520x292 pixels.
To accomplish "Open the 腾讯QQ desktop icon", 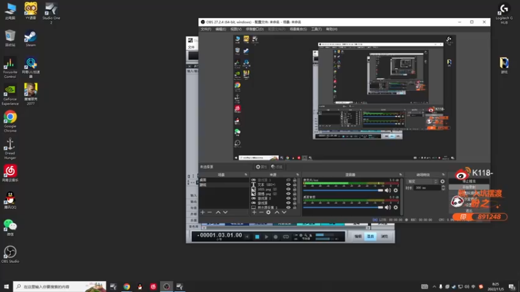I will tap(10, 201).
